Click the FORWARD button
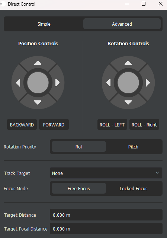 [x=54, y=125]
